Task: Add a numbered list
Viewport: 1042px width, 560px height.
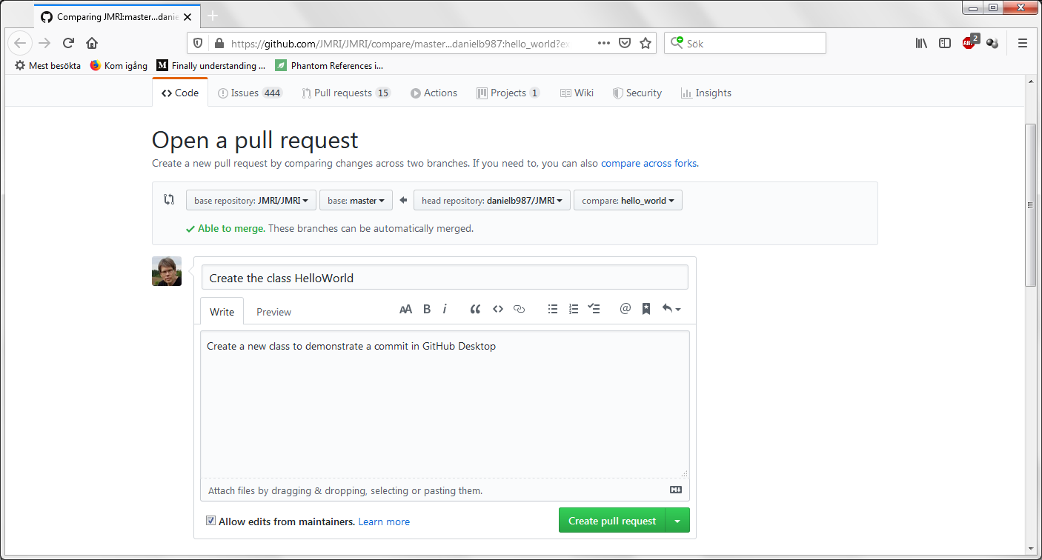Action: (x=574, y=310)
